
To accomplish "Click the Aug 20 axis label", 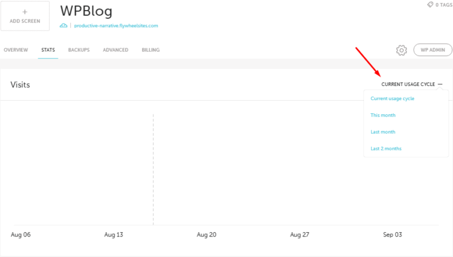I will [206, 235].
